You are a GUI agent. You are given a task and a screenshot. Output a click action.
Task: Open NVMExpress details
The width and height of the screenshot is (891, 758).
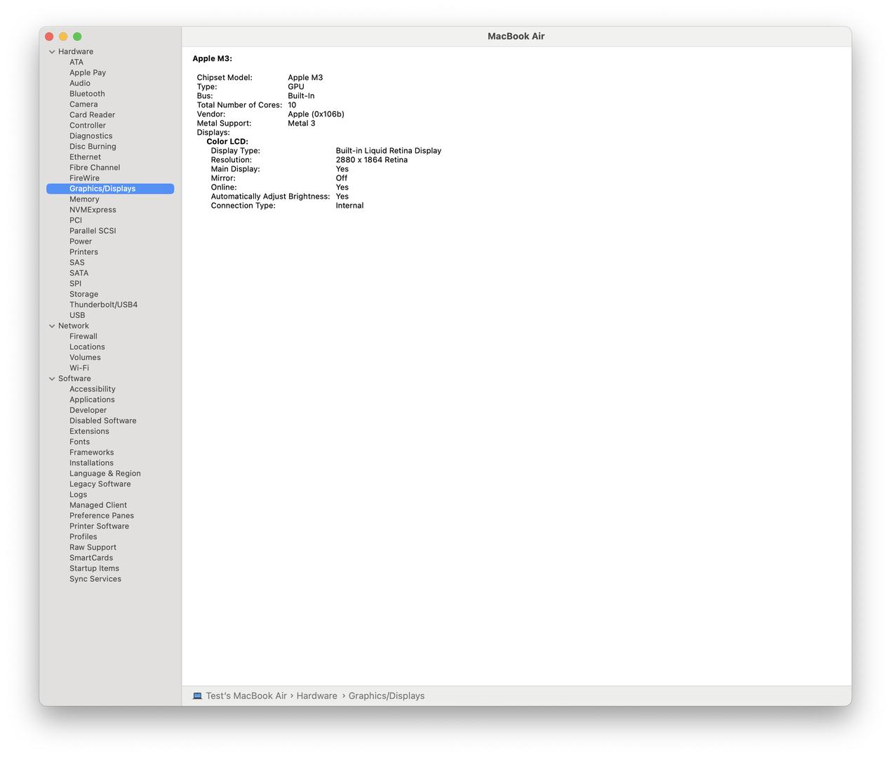pyautogui.click(x=93, y=210)
